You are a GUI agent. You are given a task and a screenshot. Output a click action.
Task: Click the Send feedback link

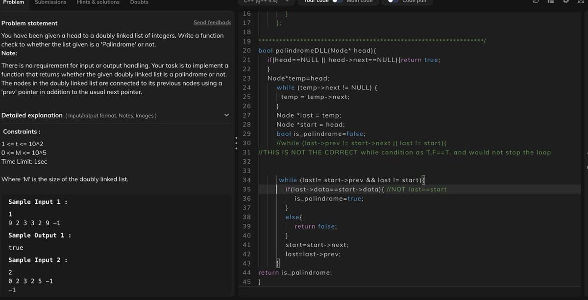pos(212,22)
